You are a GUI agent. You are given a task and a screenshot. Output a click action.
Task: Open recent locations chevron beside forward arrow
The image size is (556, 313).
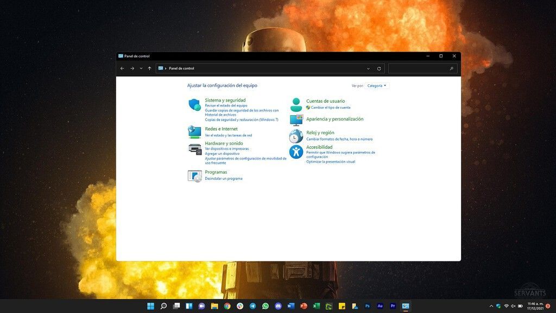(141, 68)
